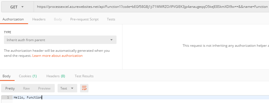Open the Cookies (1) response tab
The image size is (269, 103).
28,76
